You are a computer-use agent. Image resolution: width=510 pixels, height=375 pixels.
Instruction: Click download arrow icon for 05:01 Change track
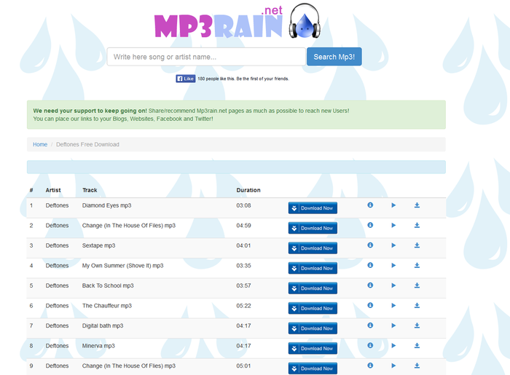(x=417, y=366)
